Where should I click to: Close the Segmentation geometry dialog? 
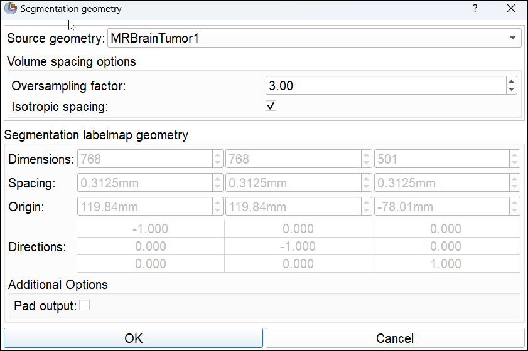point(511,9)
